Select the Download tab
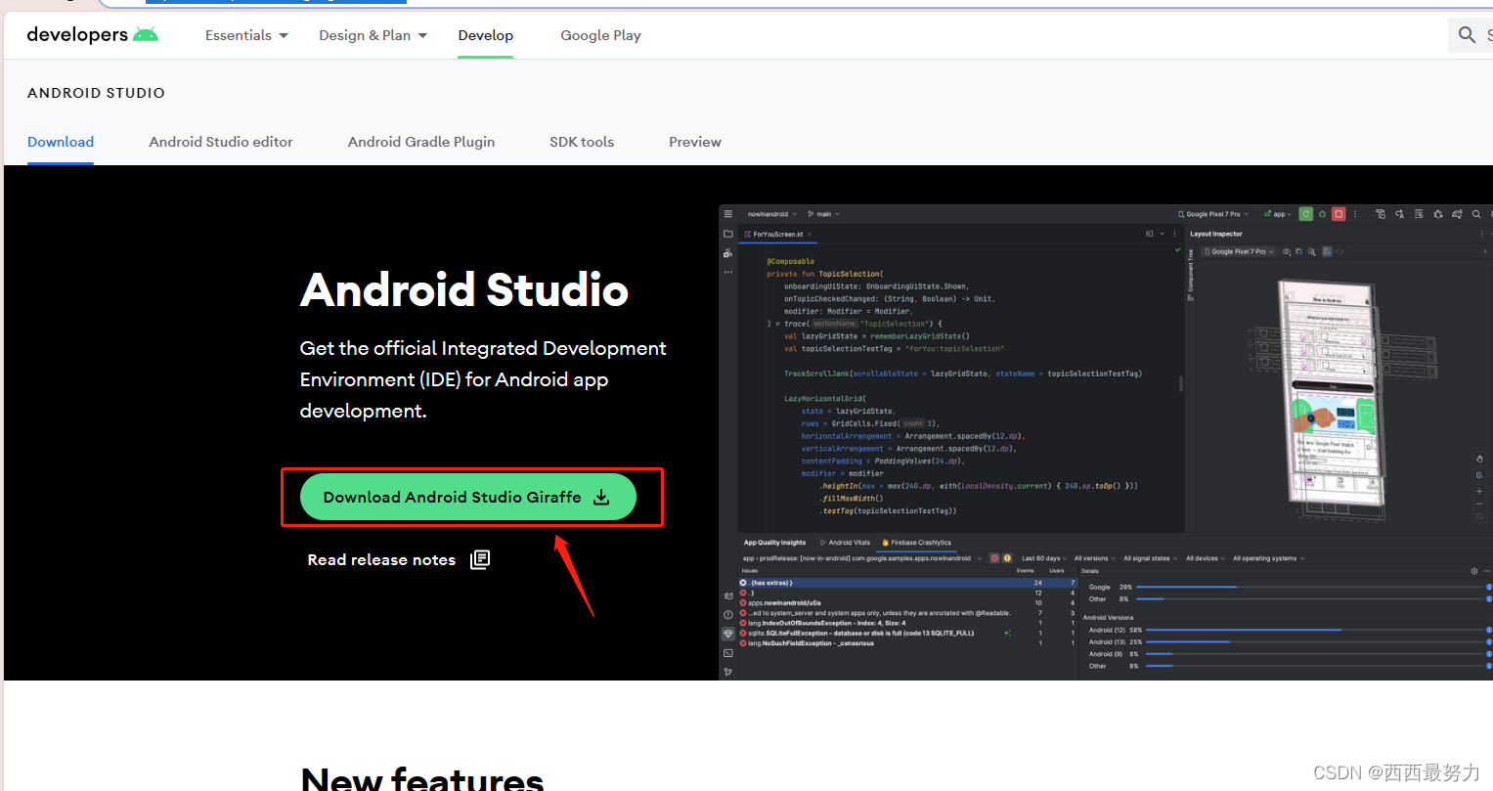The height and width of the screenshot is (791, 1493). point(61,142)
